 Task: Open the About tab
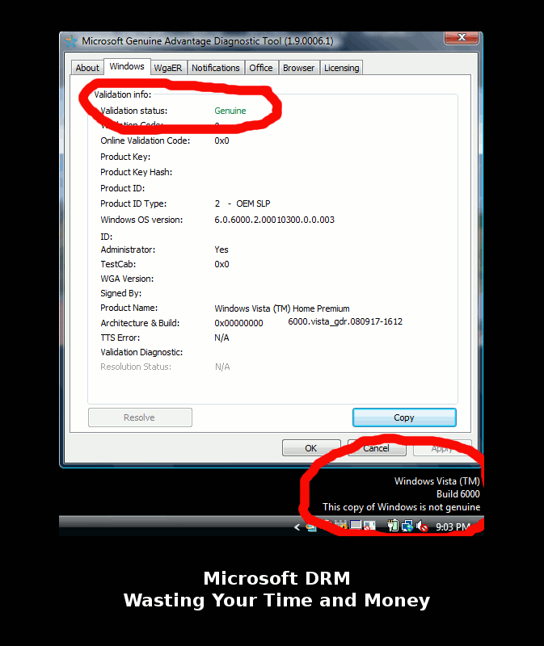tap(87, 68)
